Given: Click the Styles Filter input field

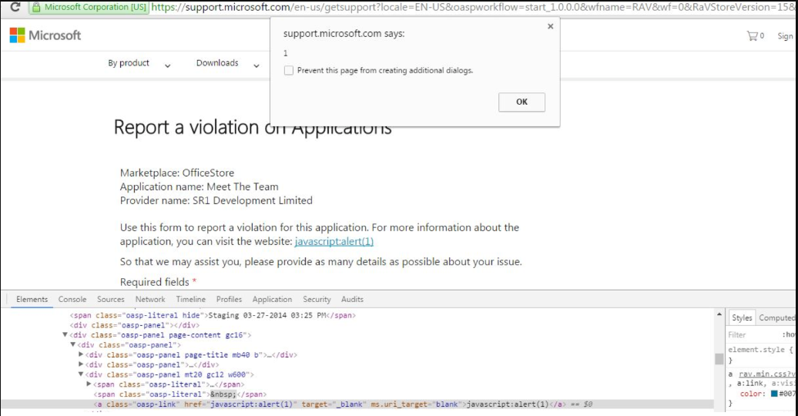Looking at the screenshot, I should click(x=751, y=334).
